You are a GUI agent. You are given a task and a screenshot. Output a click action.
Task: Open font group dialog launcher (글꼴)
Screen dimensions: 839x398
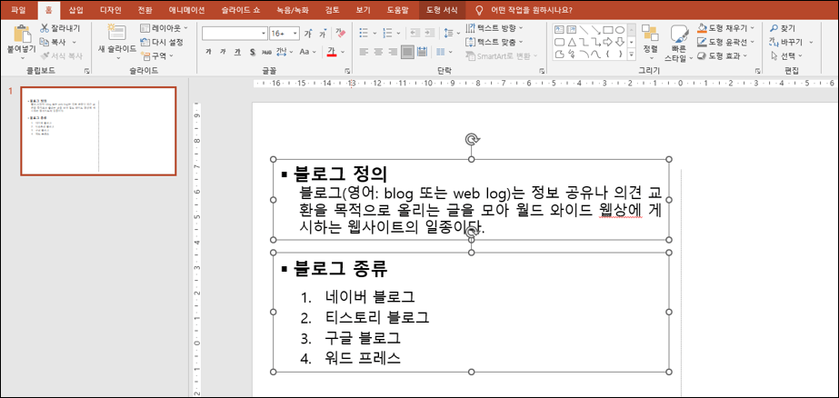coord(347,70)
